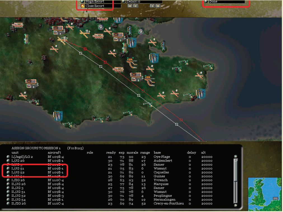Click the 'Oye-Plage' base cell

[x=162, y=157]
